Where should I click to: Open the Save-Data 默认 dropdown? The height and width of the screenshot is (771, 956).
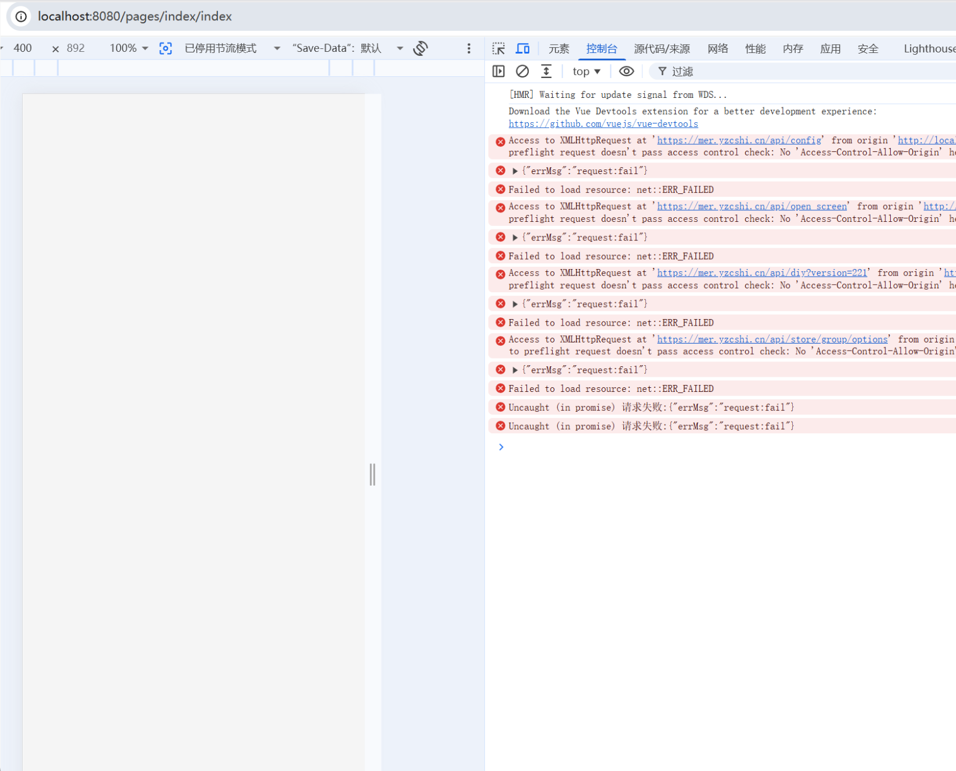point(347,48)
